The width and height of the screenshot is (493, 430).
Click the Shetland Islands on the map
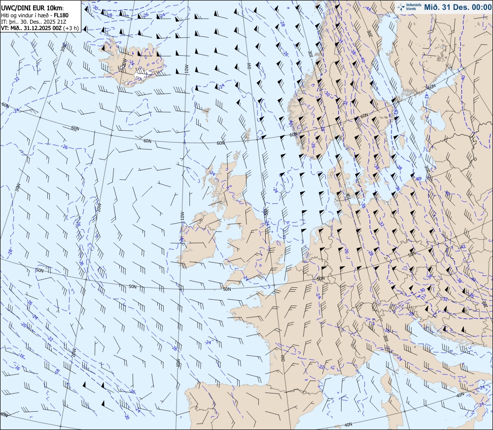point(248,135)
